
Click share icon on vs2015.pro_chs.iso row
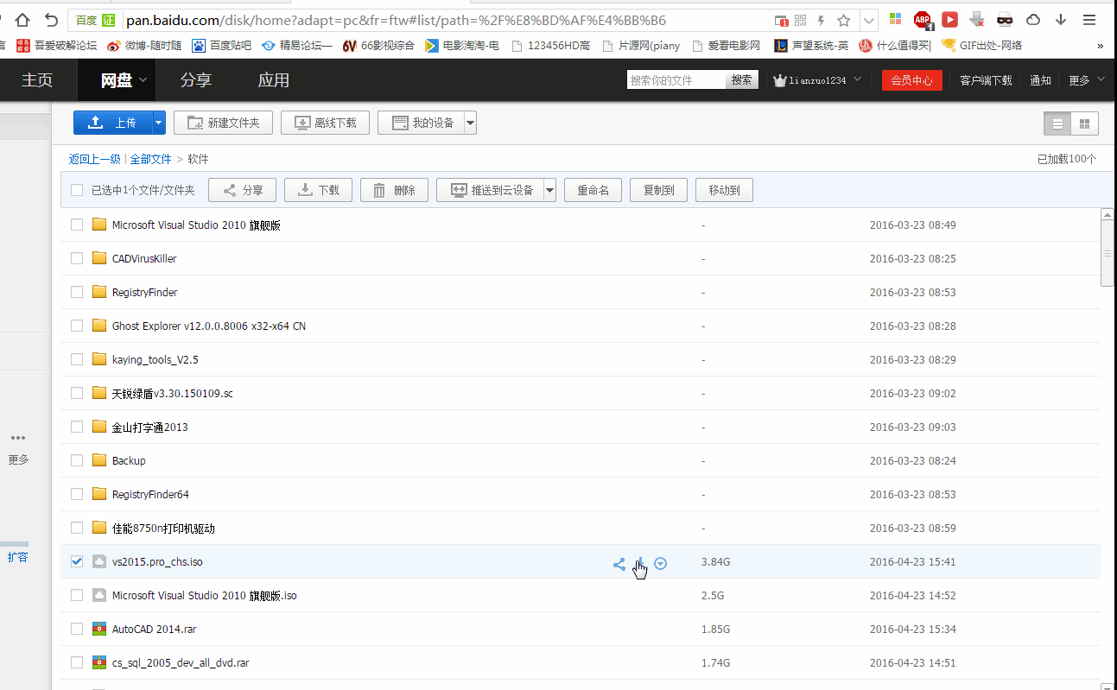point(619,564)
